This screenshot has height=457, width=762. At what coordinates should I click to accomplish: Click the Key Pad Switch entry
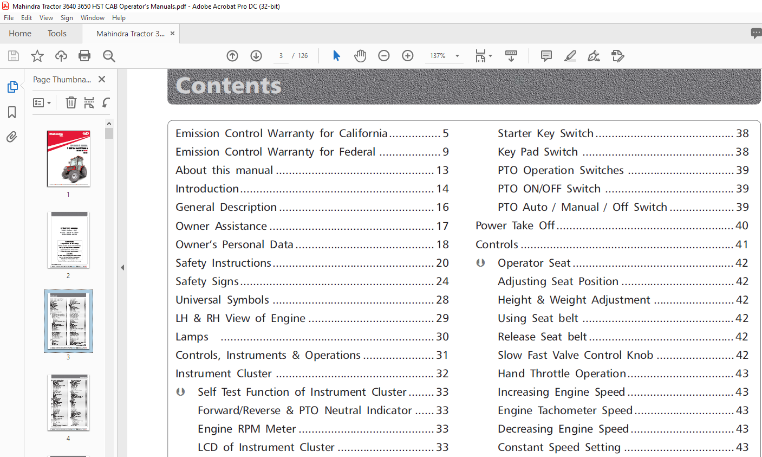coord(623,152)
